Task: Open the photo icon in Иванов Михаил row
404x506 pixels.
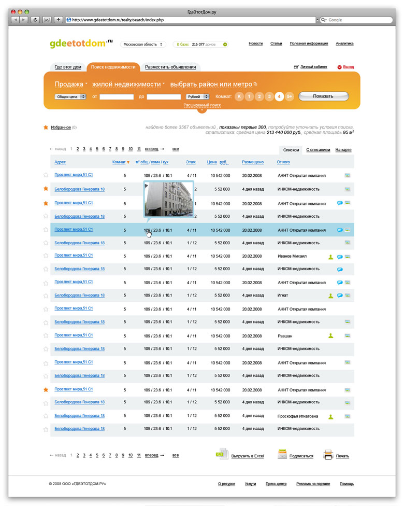Action: tap(348, 257)
